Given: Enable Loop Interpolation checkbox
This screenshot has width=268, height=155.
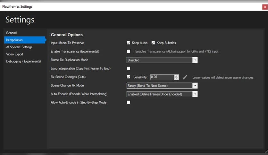Looking at the screenshot, I should [128, 68].
